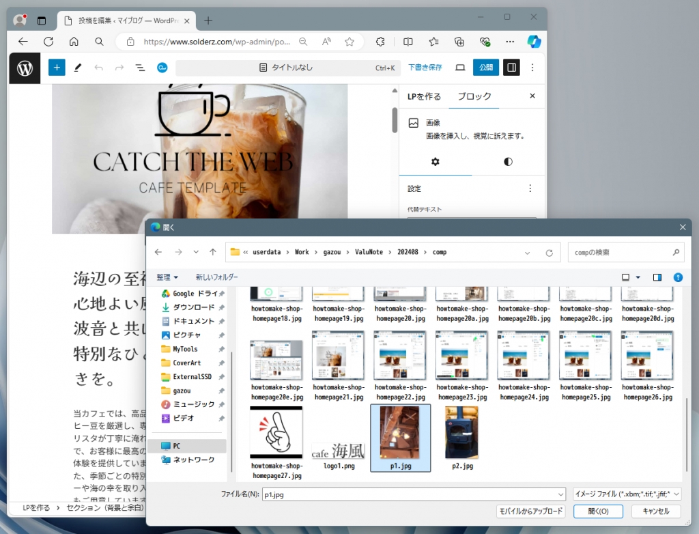Select ExternalSSD in the navigation pane
699x534 pixels.
click(x=192, y=376)
